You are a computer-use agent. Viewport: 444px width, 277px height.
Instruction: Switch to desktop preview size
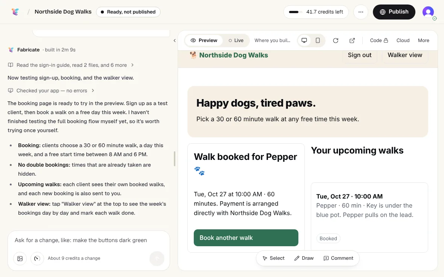(304, 41)
